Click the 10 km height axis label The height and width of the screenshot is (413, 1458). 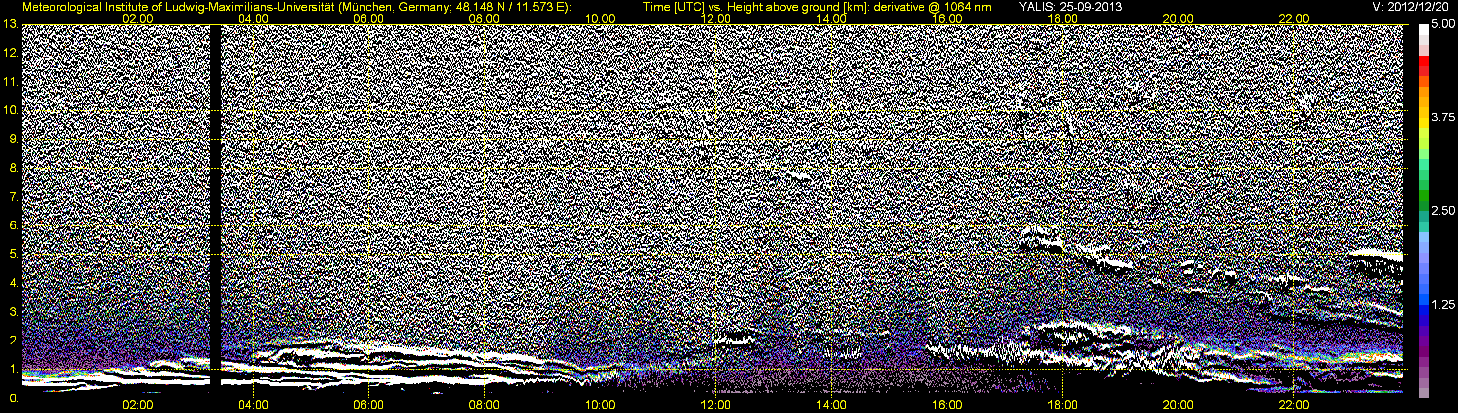pyautogui.click(x=11, y=110)
